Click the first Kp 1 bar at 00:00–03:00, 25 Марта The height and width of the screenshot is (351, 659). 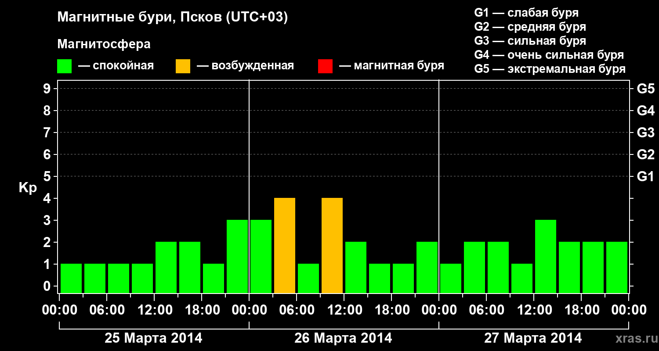(x=71, y=279)
